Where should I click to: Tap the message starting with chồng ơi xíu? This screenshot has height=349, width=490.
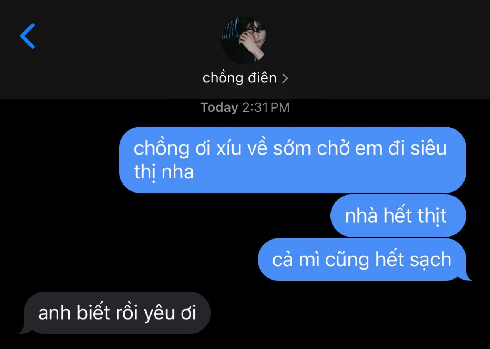point(292,160)
